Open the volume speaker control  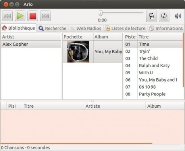178,16
